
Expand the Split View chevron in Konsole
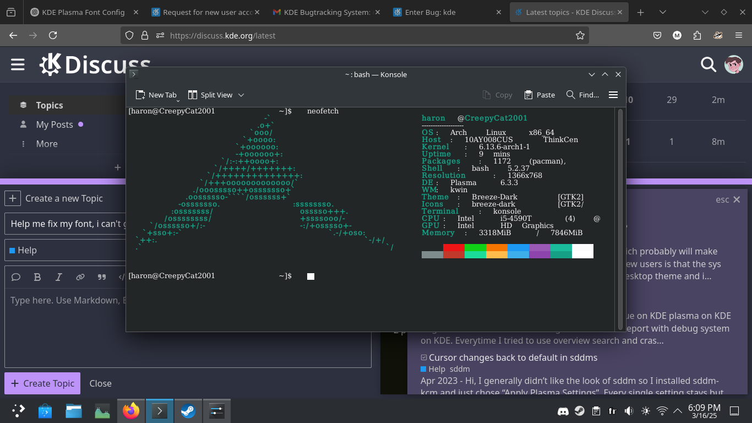(x=241, y=95)
